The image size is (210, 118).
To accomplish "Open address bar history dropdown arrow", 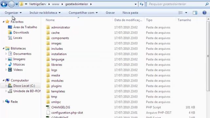I will point(136,4).
